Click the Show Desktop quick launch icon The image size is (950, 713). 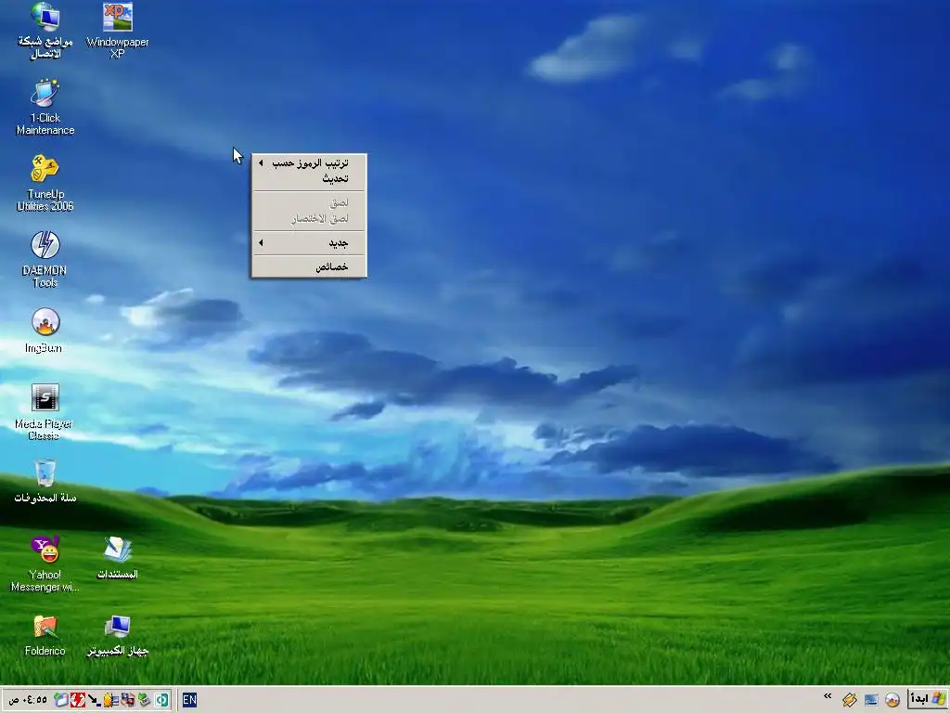point(871,700)
